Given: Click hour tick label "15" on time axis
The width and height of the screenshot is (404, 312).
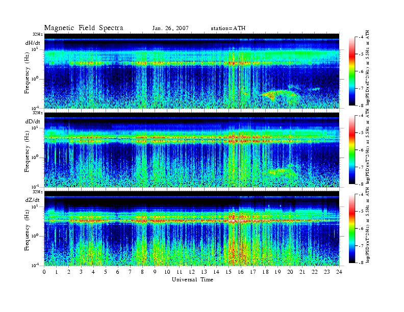Looking at the screenshot, I should tap(229, 272).
